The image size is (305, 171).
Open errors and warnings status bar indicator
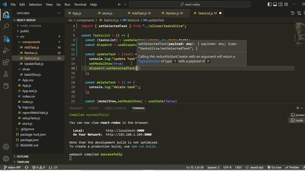click(39, 167)
